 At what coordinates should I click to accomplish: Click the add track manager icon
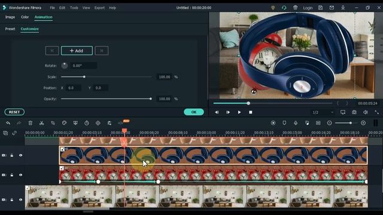(x=5, y=133)
